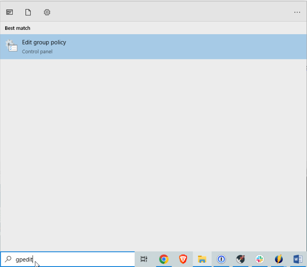Click the magnifier icon in search box
This screenshot has width=307, height=267.
[8, 259]
